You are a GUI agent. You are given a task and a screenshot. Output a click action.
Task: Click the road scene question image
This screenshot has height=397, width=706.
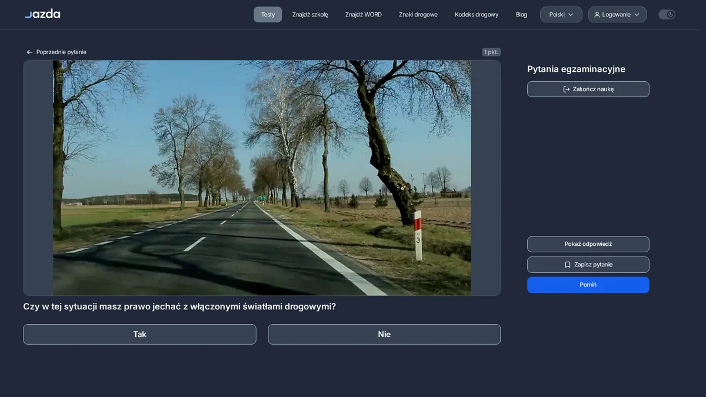point(262,178)
